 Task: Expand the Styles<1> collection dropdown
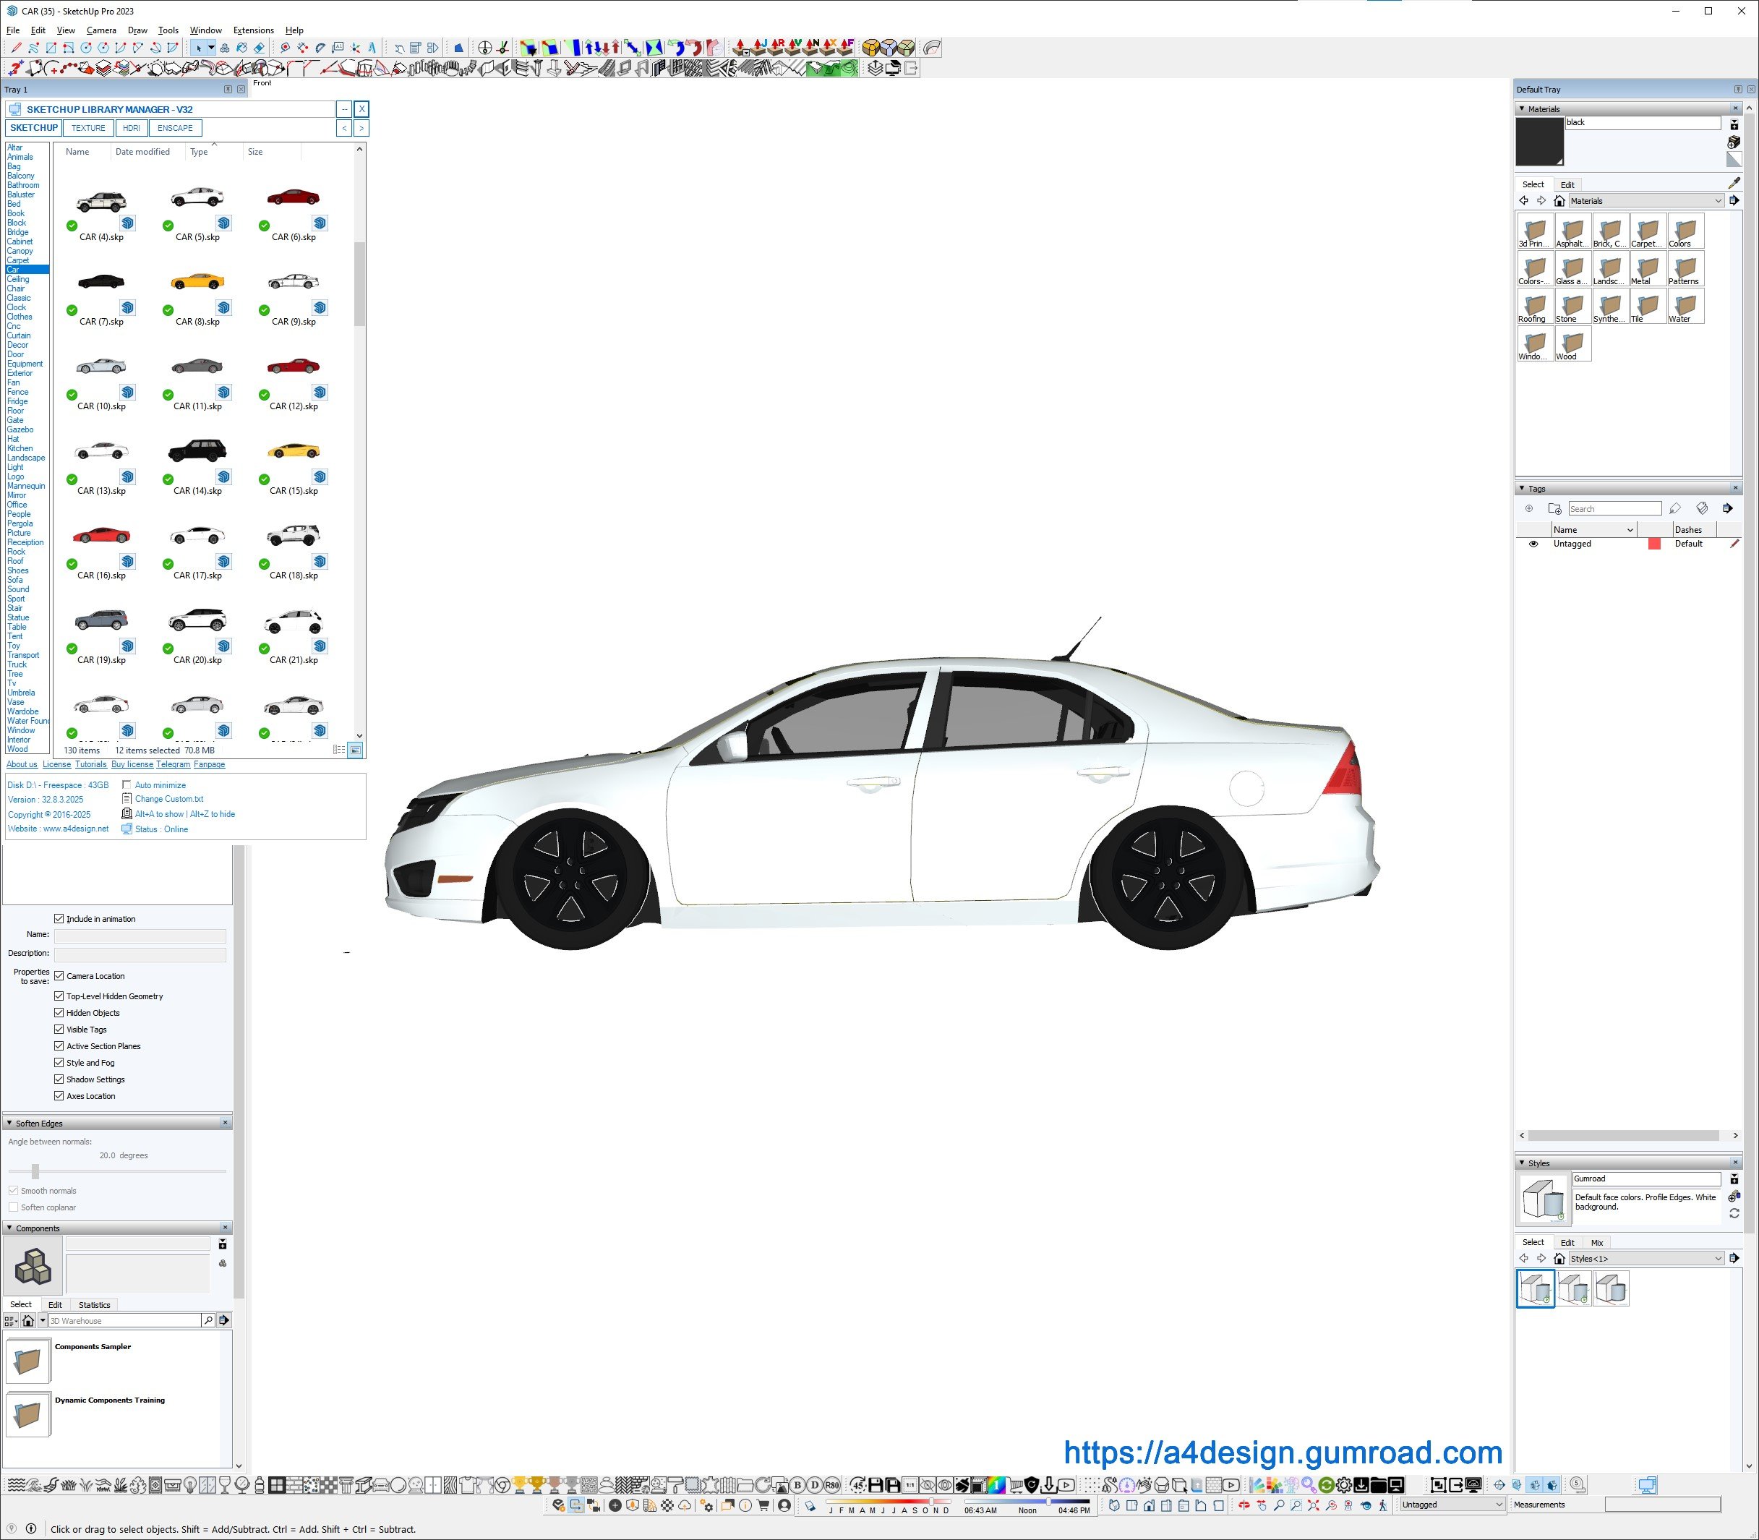point(1718,1258)
